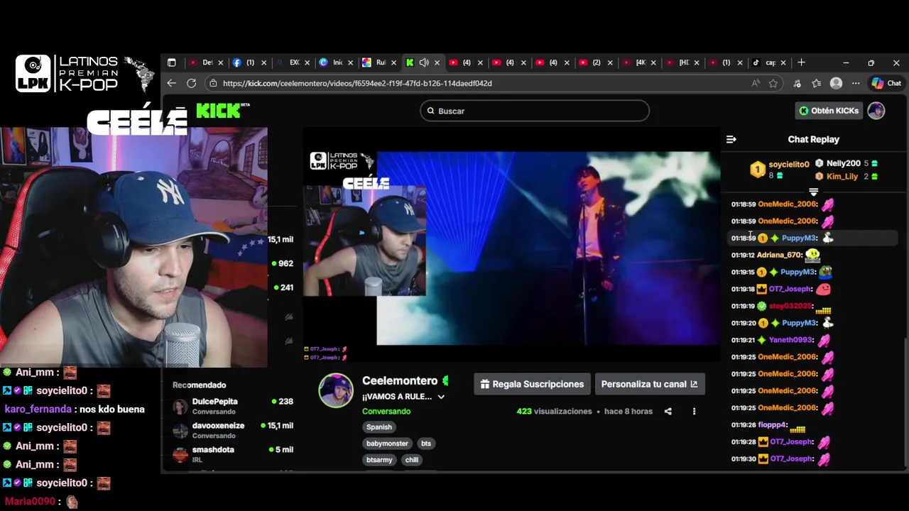The height and width of the screenshot is (511, 909).
Task: Open Kim_Lily in the leaderboard
Action: click(x=842, y=176)
